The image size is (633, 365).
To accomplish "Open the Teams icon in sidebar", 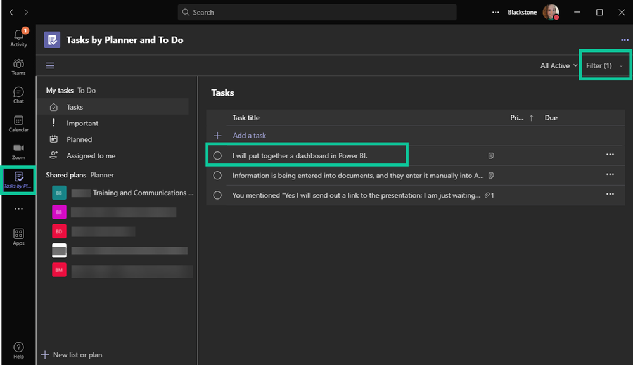I will tap(18, 67).
